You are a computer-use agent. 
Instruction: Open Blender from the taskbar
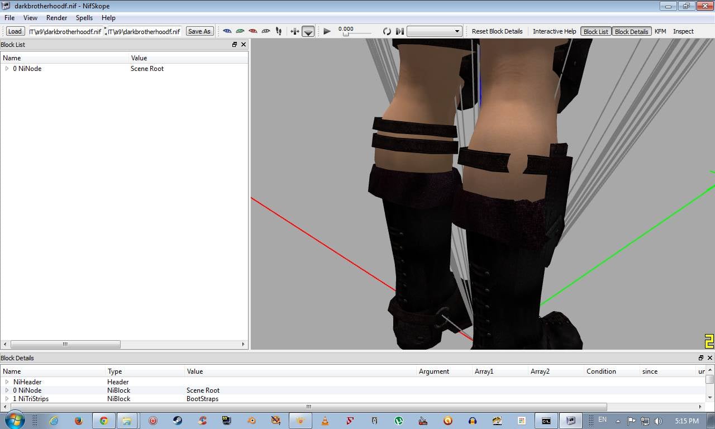click(251, 421)
